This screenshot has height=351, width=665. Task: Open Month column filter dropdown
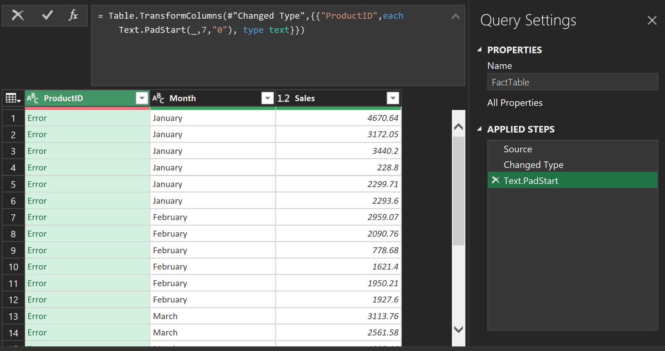pyautogui.click(x=267, y=98)
